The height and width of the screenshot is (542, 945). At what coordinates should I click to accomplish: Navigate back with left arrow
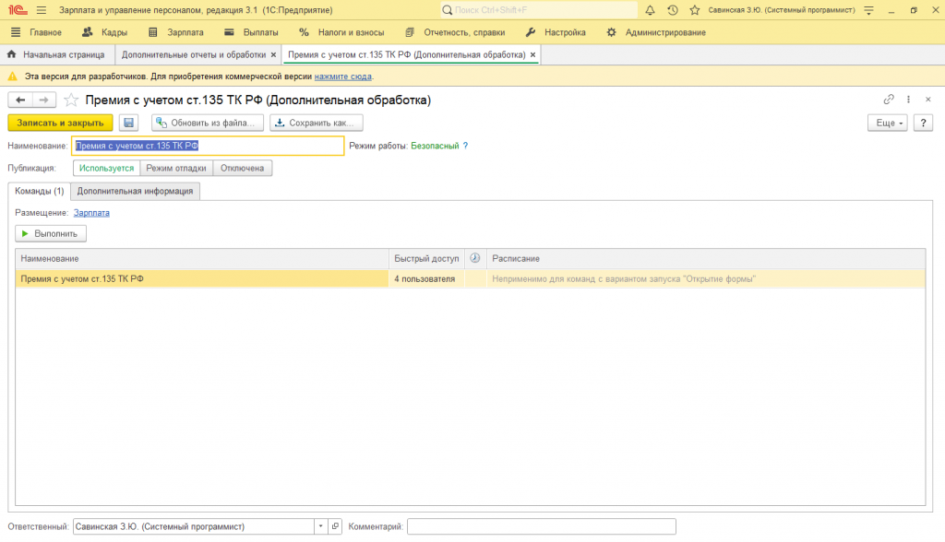point(20,100)
